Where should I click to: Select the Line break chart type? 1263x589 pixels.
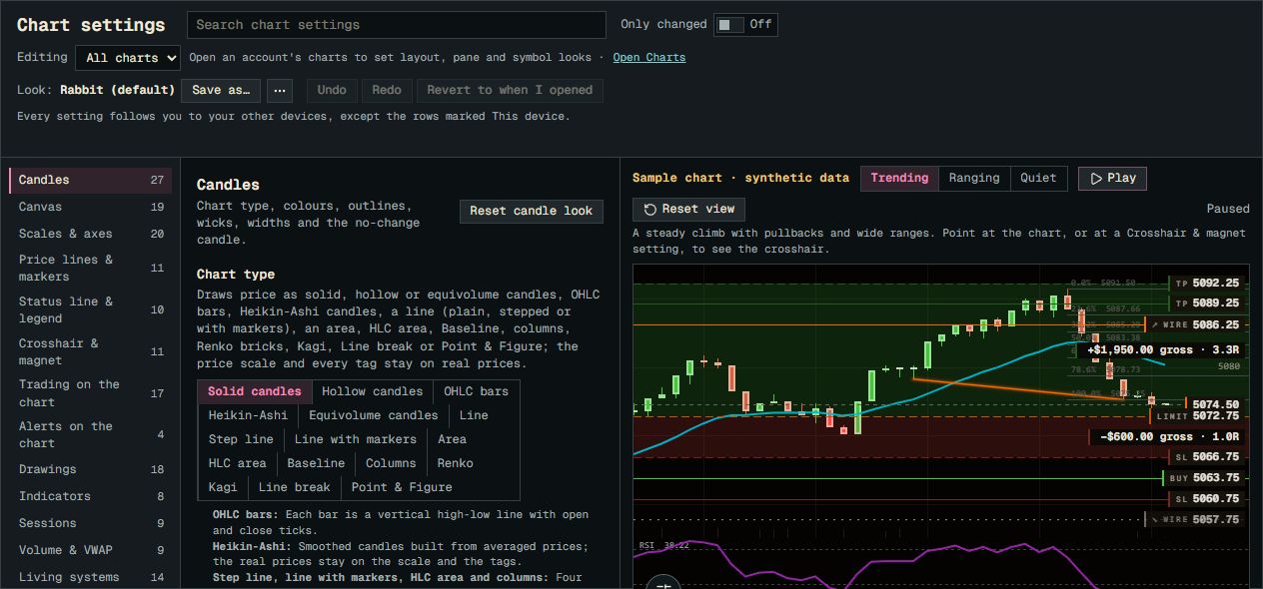(x=294, y=487)
